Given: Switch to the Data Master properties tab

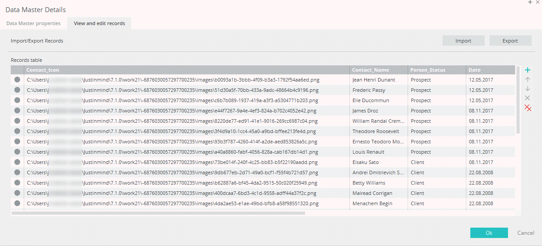Looking at the screenshot, I should pos(34,23).
